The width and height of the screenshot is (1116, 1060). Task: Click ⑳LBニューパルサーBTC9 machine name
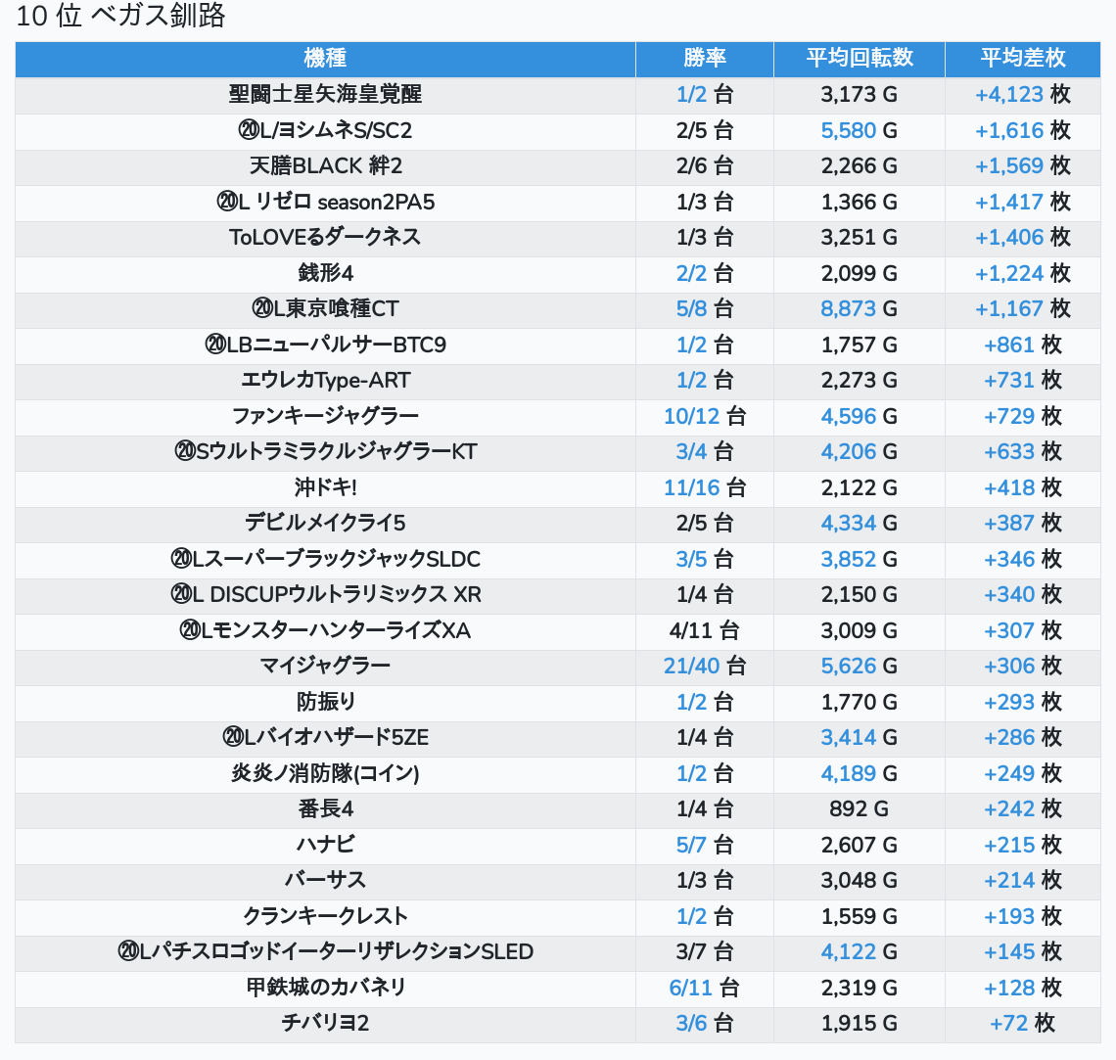click(x=325, y=346)
